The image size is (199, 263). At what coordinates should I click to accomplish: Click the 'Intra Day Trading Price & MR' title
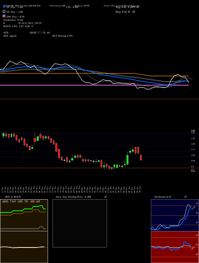click(x=73, y=197)
